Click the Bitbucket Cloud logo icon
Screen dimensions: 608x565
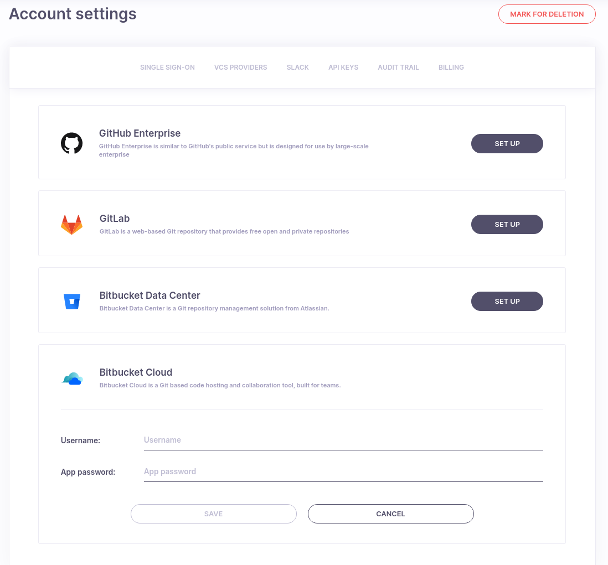(73, 377)
